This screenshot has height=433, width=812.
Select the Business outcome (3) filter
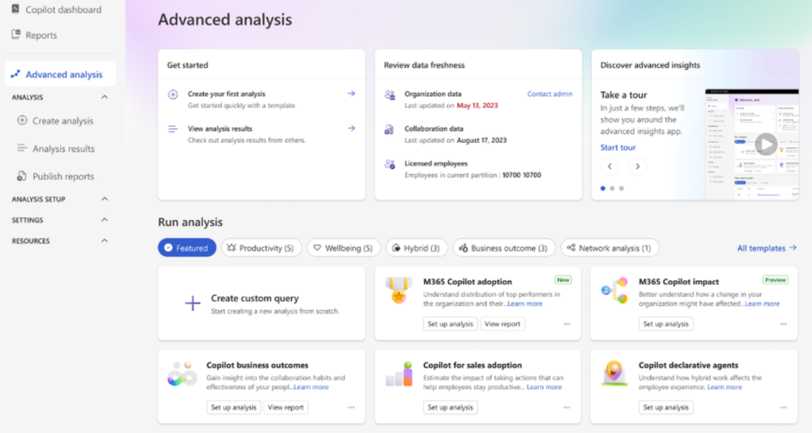click(x=504, y=248)
